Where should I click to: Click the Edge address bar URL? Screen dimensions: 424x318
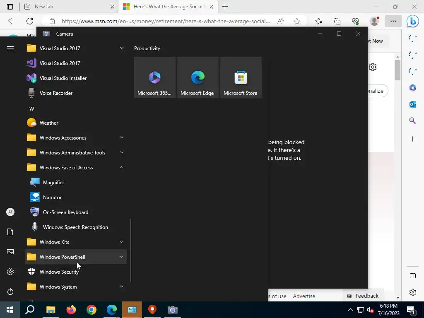pyautogui.click(x=166, y=21)
